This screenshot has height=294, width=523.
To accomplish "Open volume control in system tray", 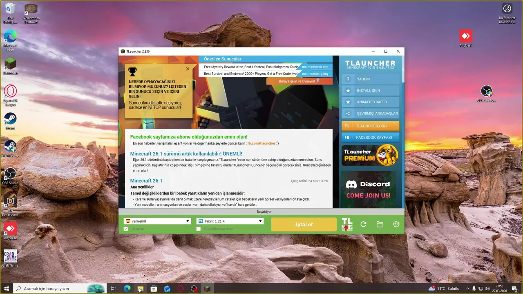I will [487, 289].
